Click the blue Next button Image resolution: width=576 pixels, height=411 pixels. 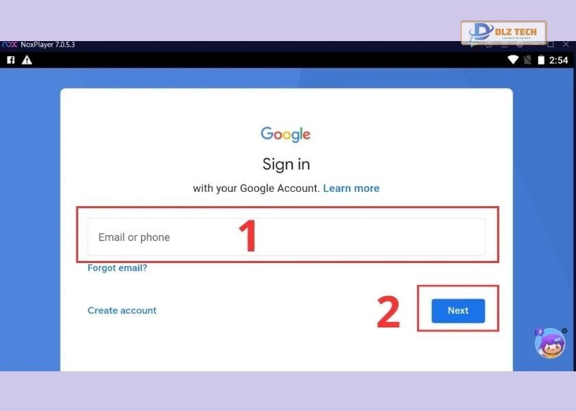(x=458, y=311)
